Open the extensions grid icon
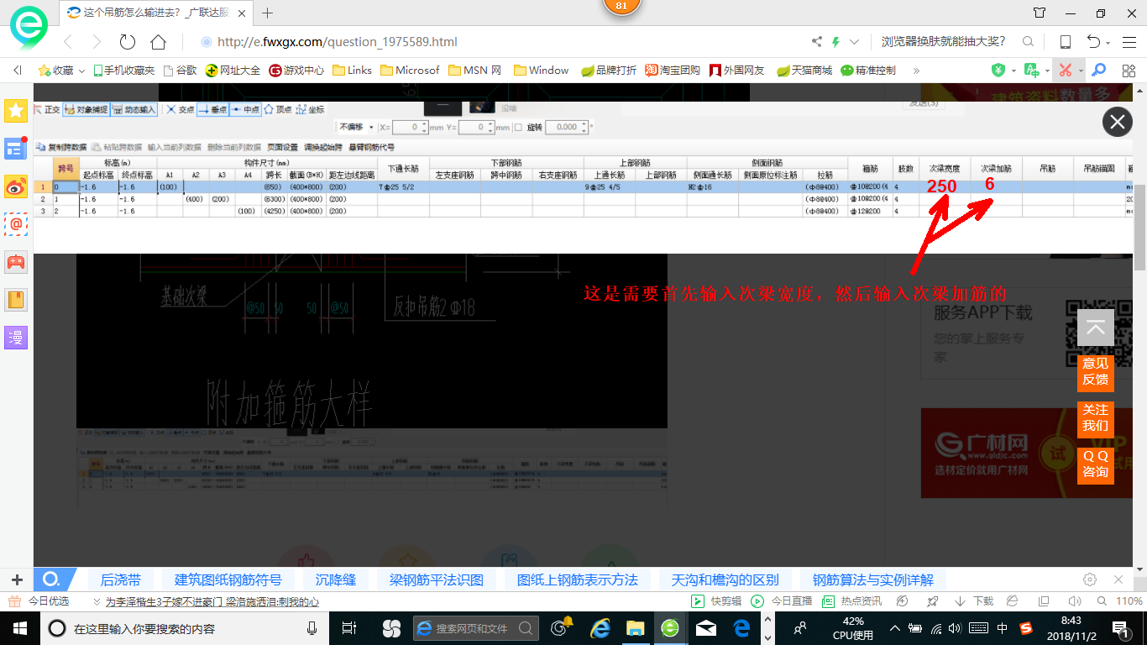The width and height of the screenshot is (1147, 645). 1128,71
